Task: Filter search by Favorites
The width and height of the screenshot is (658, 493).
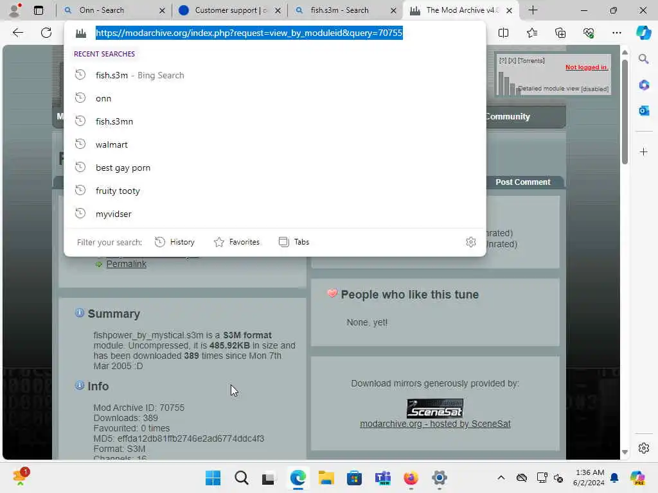Action: (236, 242)
